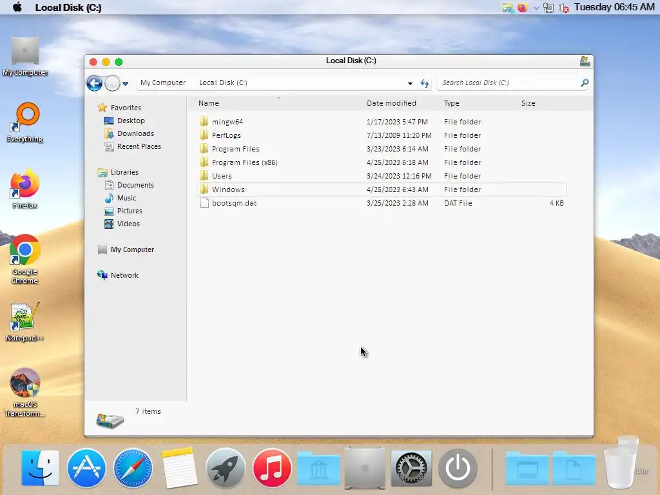This screenshot has height=495, width=660.
Task: Click the Firefox tray icon in menu bar
Action: pos(522,8)
